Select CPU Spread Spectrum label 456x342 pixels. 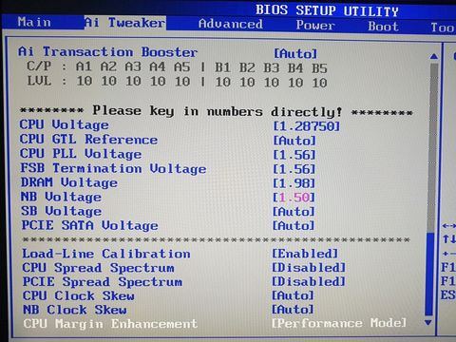(98, 268)
